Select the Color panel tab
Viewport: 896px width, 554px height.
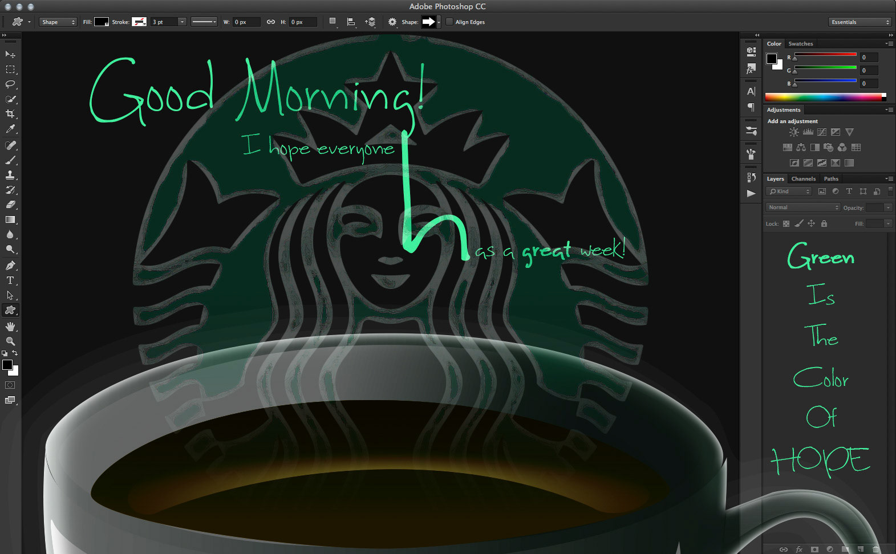[774, 44]
